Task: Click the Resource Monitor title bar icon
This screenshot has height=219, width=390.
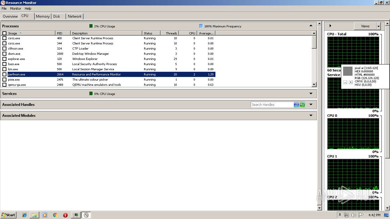Action: [x=3, y=3]
